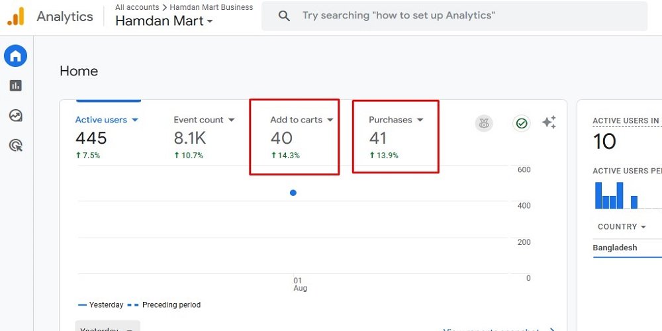Click the All accounts breadcrumb link
The width and height of the screenshot is (662, 331).
click(137, 7)
